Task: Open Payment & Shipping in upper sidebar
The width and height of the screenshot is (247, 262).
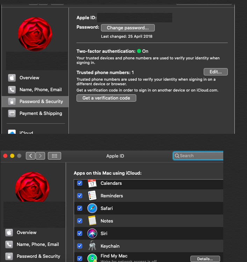Action: (35, 113)
